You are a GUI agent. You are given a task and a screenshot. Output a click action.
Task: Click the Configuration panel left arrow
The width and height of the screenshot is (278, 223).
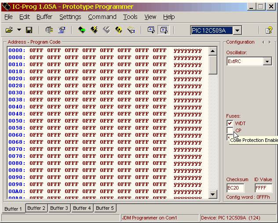(263, 42)
